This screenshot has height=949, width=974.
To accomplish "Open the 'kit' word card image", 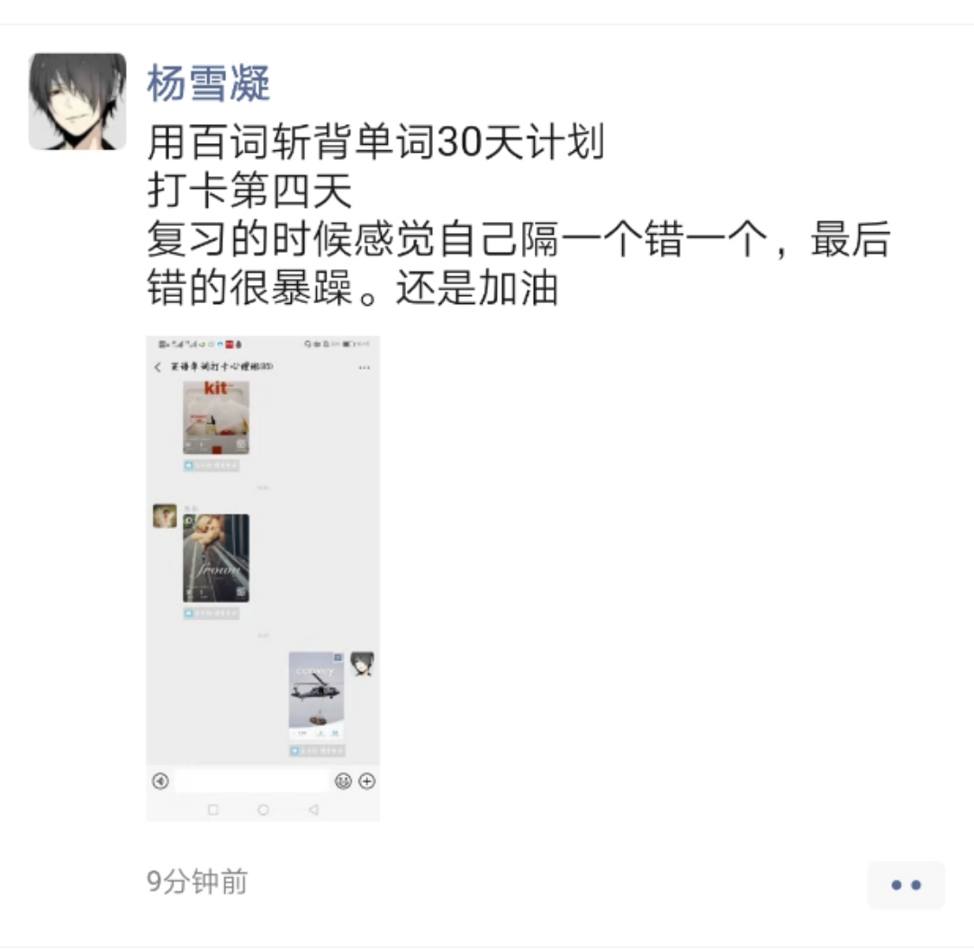I will click(216, 417).
